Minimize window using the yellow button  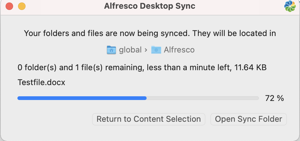point(21,6)
